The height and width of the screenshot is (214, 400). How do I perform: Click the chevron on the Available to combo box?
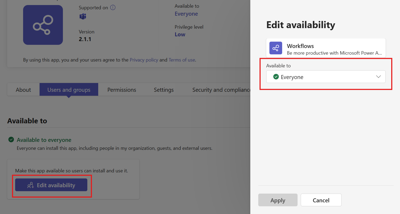tap(378, 77)
